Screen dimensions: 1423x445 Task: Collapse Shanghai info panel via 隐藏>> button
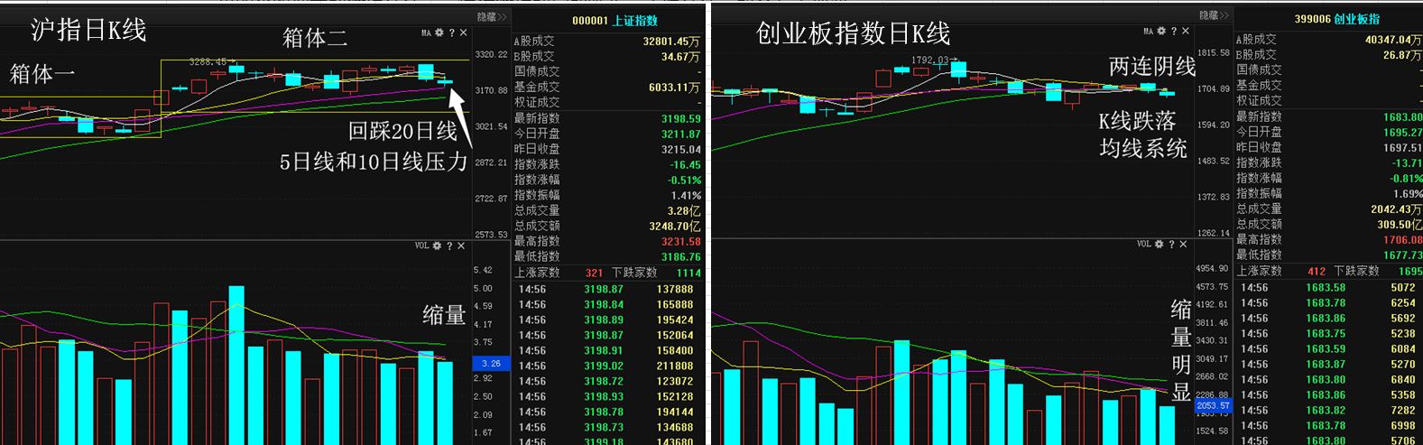pyautogui.click(x=492, y=17)
